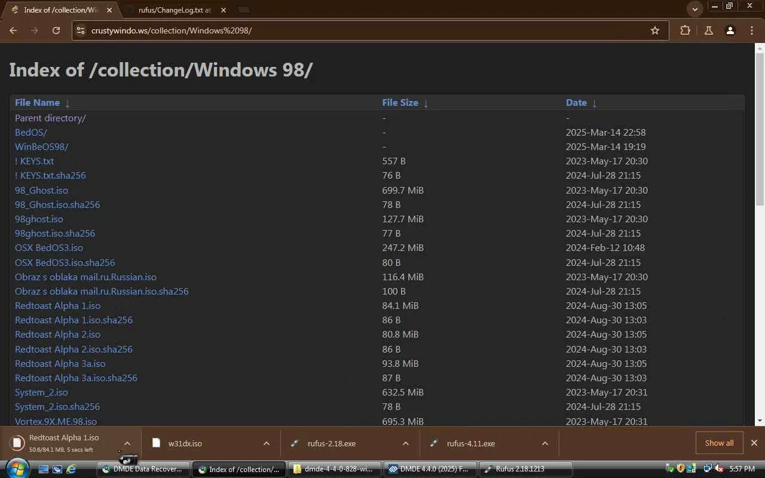Click the 699.7 MiB size cell
765x478 pixels.
click(x=403, y=191)
